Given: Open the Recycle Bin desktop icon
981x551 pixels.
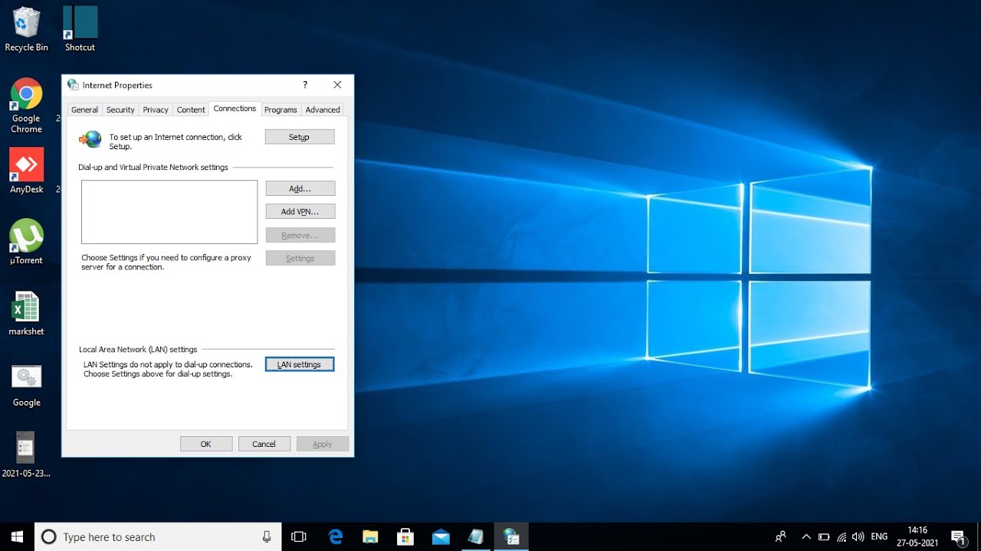Looking at the screenshot, I should 26,29.
